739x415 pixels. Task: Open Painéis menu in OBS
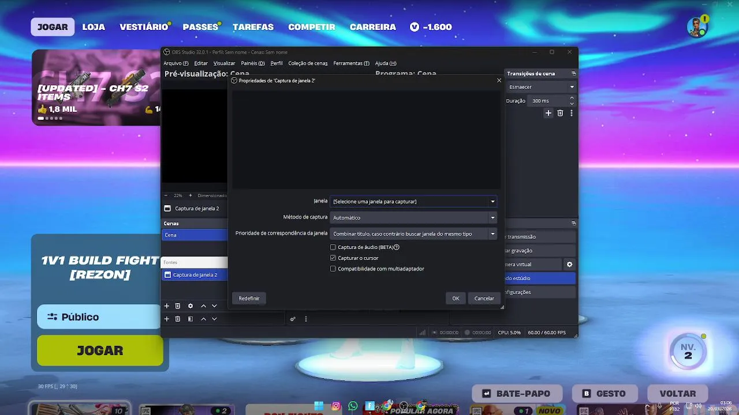253,63
